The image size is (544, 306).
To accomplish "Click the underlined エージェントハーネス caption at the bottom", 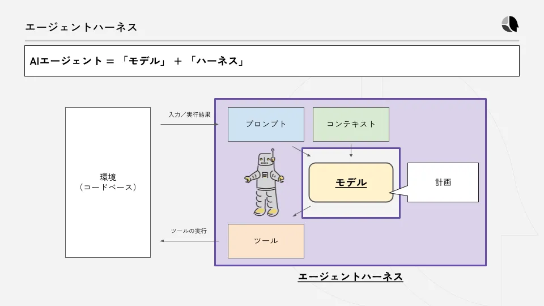I will 350,277.
